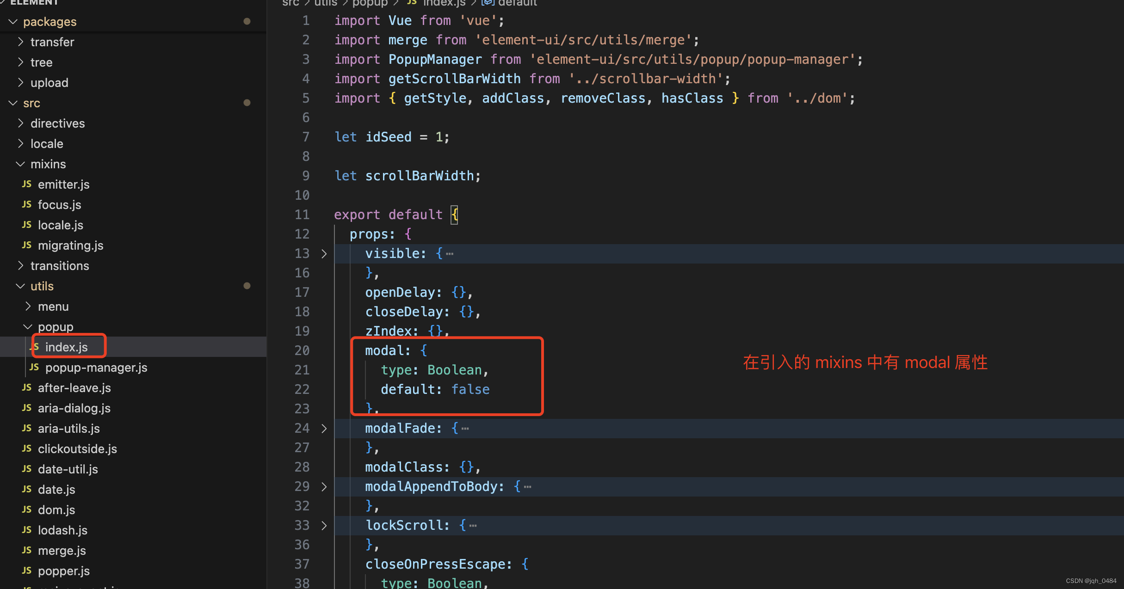Click the JS icon next to popup-manager.js
1124x589 pixels.
(34, 367)
